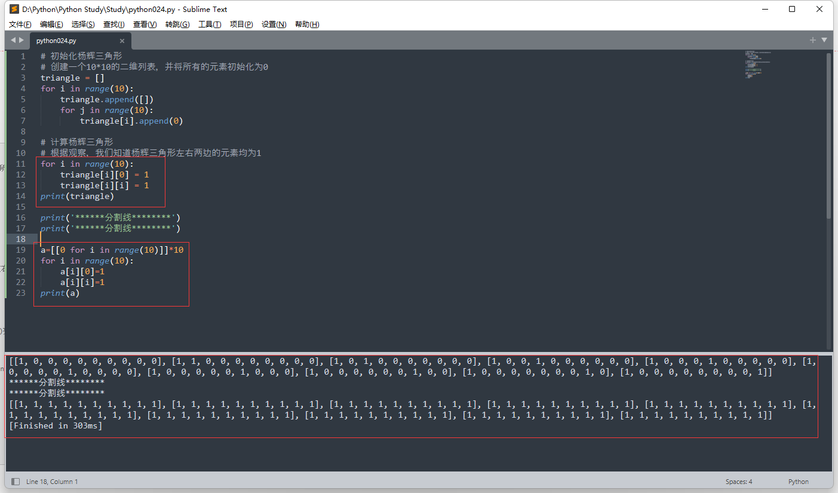Click the code 'triangle.append([])'
The height and width of the screenshot is (493, 838).
click(107, 99)
